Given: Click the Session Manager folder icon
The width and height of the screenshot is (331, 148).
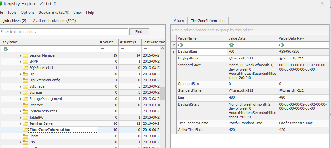Looking at the screenshot, I should (25, 56).
